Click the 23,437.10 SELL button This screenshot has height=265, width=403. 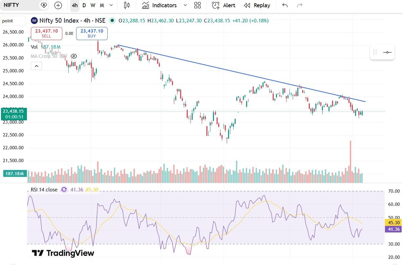(46, 34)
